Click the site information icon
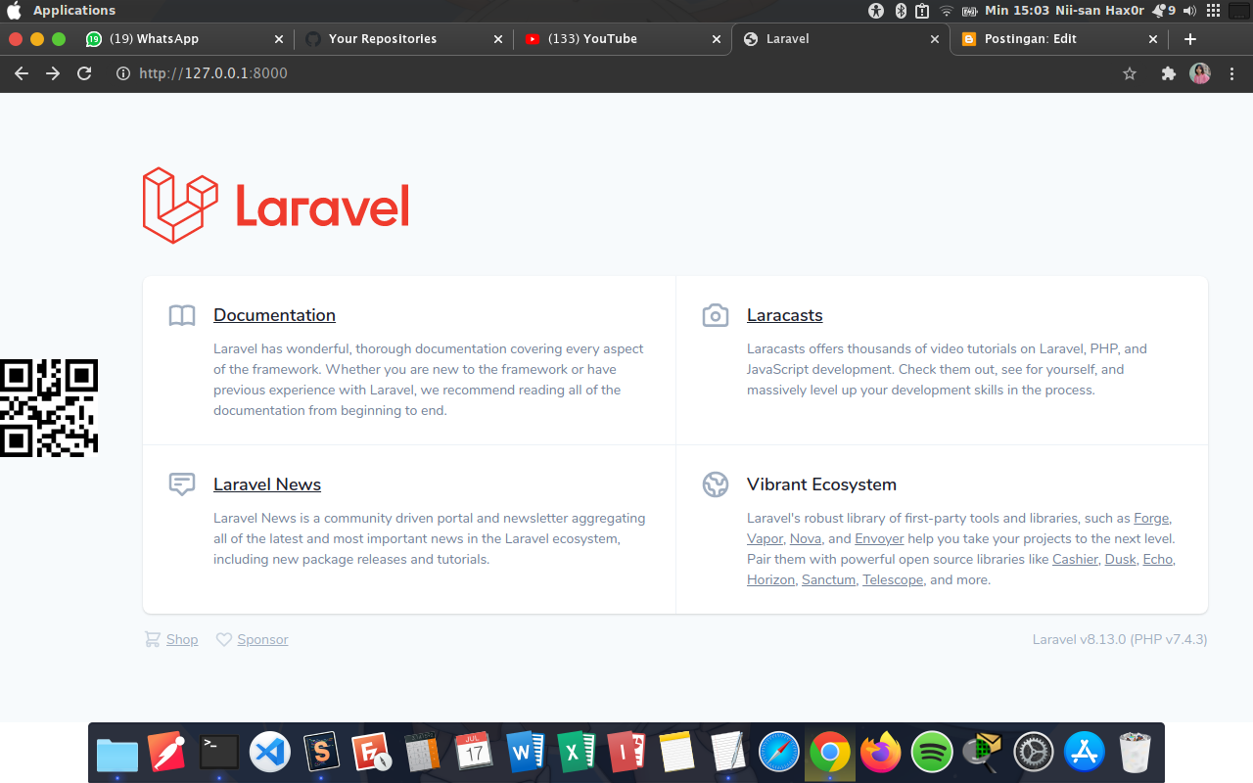Image resolution: width=1253 pixels, height=783 pixels. click(123, 73)
